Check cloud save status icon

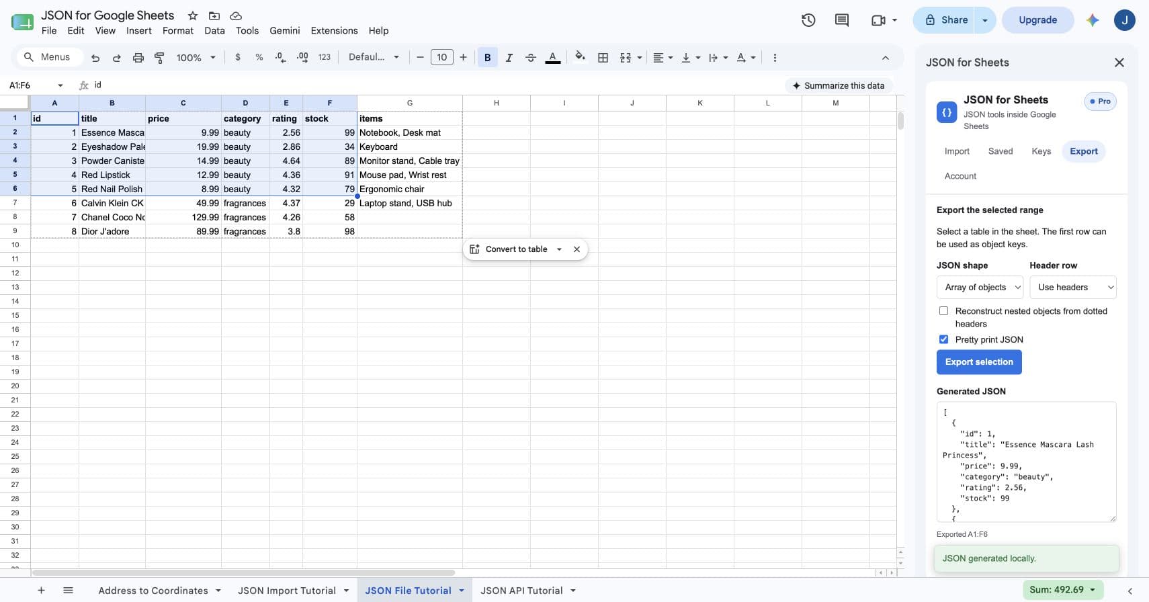[236, 15]
